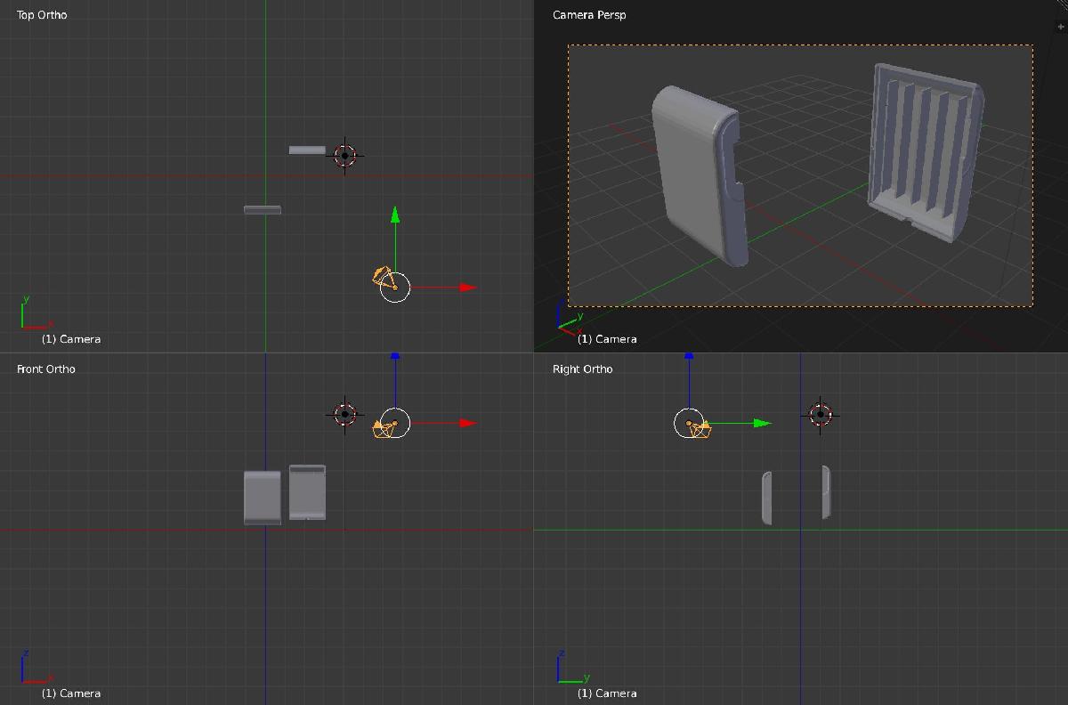Grab the green Y-axis arrow in Right Ortho

(x=762, y=423)
